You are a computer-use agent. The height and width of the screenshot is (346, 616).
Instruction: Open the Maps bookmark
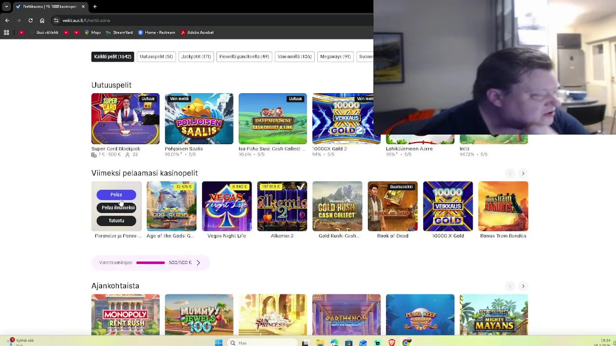coord(92,32)
